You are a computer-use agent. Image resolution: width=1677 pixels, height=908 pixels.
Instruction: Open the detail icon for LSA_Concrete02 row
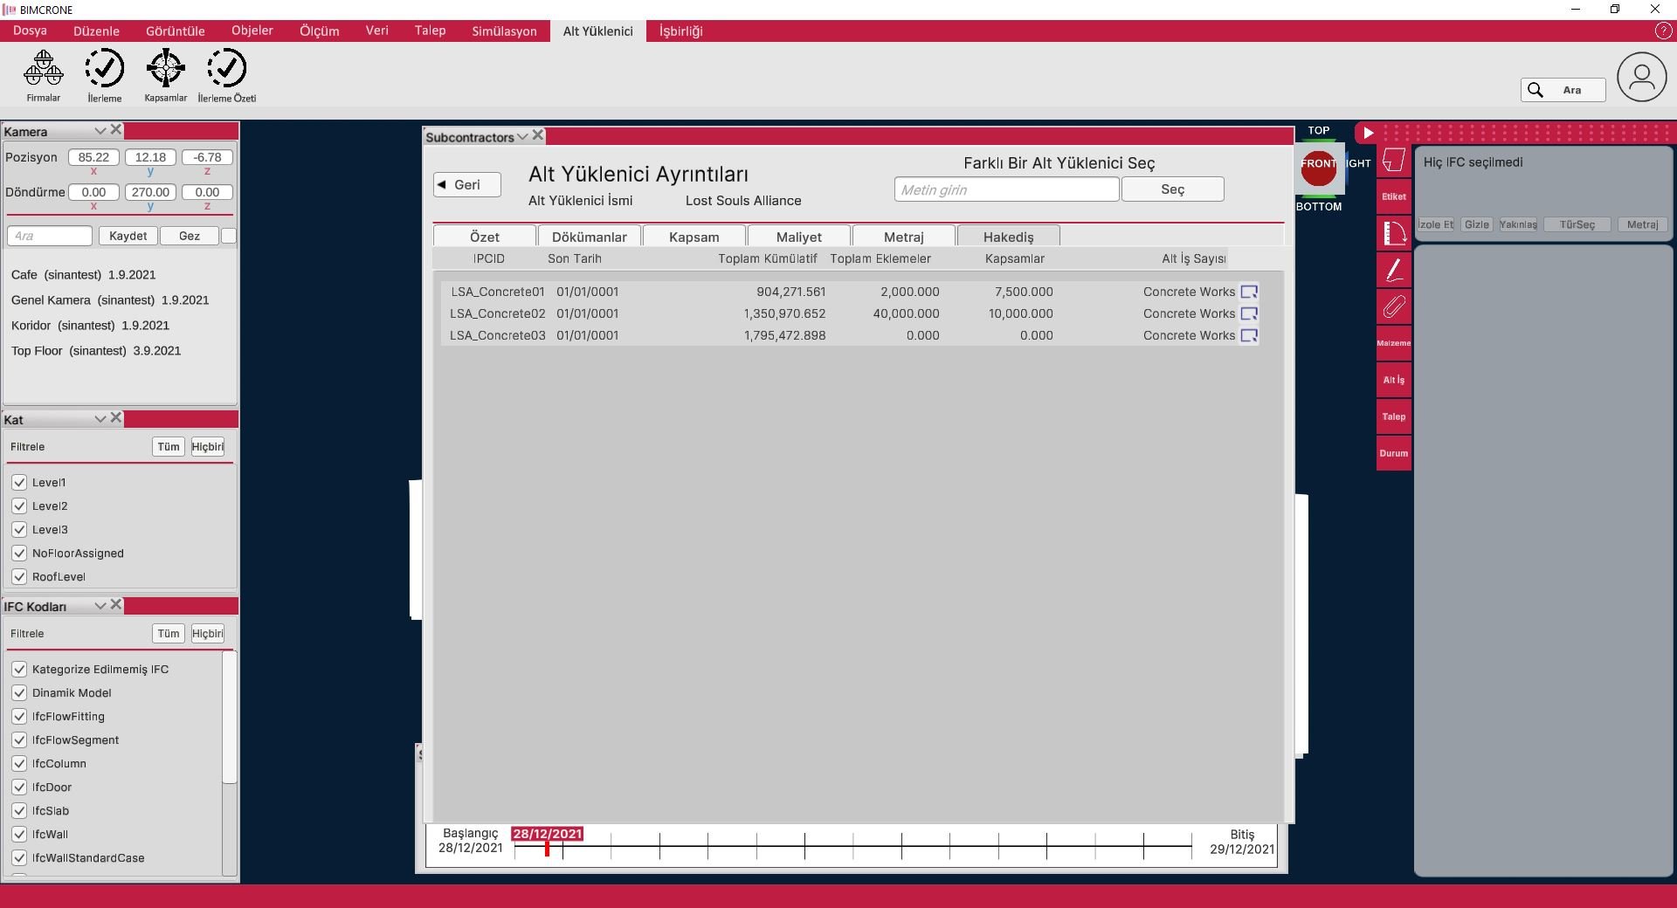(x=1249, y=313)
